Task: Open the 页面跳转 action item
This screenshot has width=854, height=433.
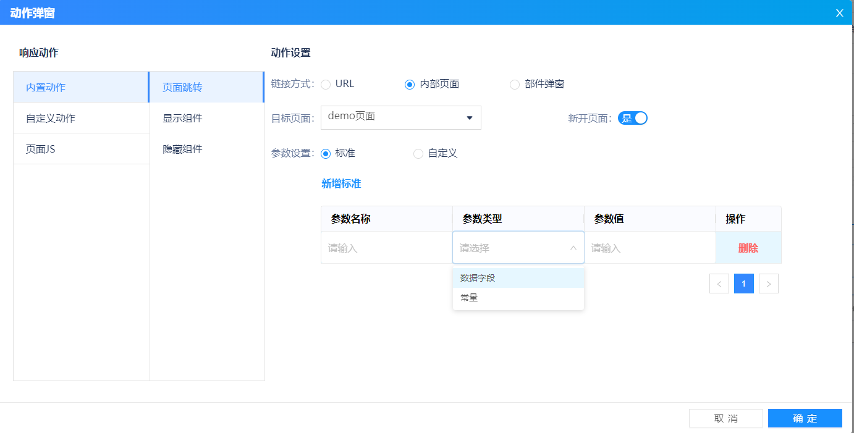Action: point(206,87)
